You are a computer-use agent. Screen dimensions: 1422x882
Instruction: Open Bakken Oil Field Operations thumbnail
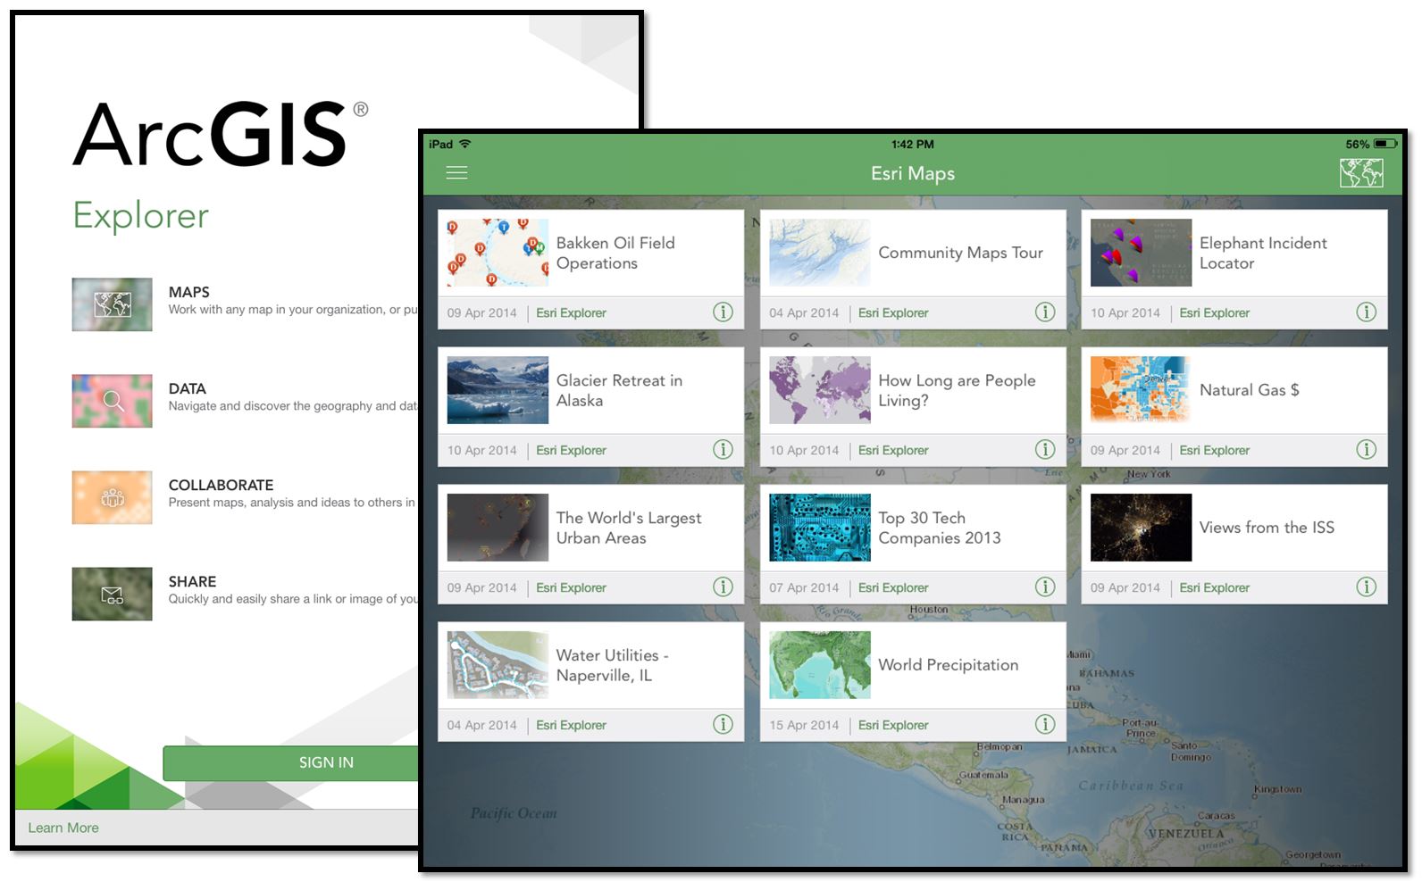pyautogui.click(x=498, y=253)
